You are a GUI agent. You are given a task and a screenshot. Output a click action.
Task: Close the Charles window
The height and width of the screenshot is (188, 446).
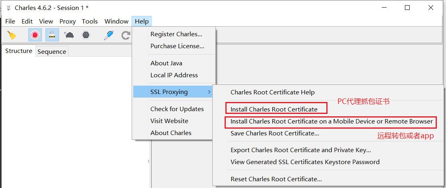point(431,8)
